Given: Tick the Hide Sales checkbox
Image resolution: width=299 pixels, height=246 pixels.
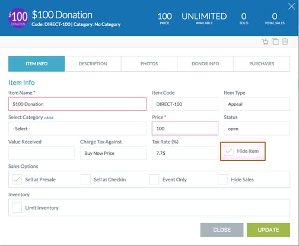Looking at the screenshot, I should coord(222,180).
